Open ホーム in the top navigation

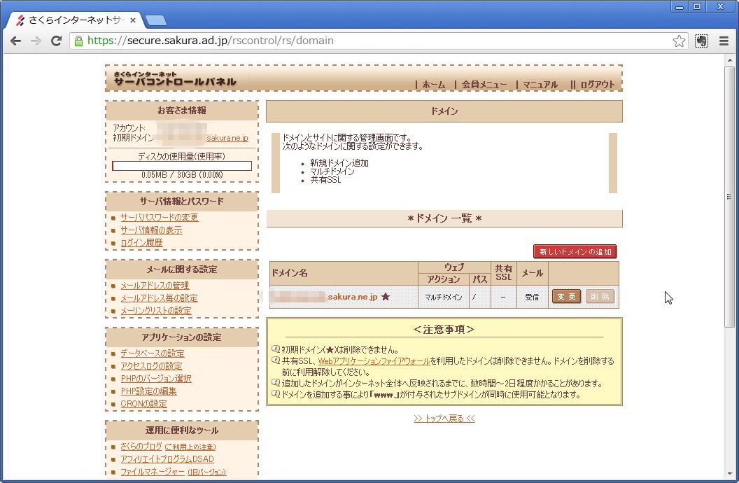(x=433, y=85)
